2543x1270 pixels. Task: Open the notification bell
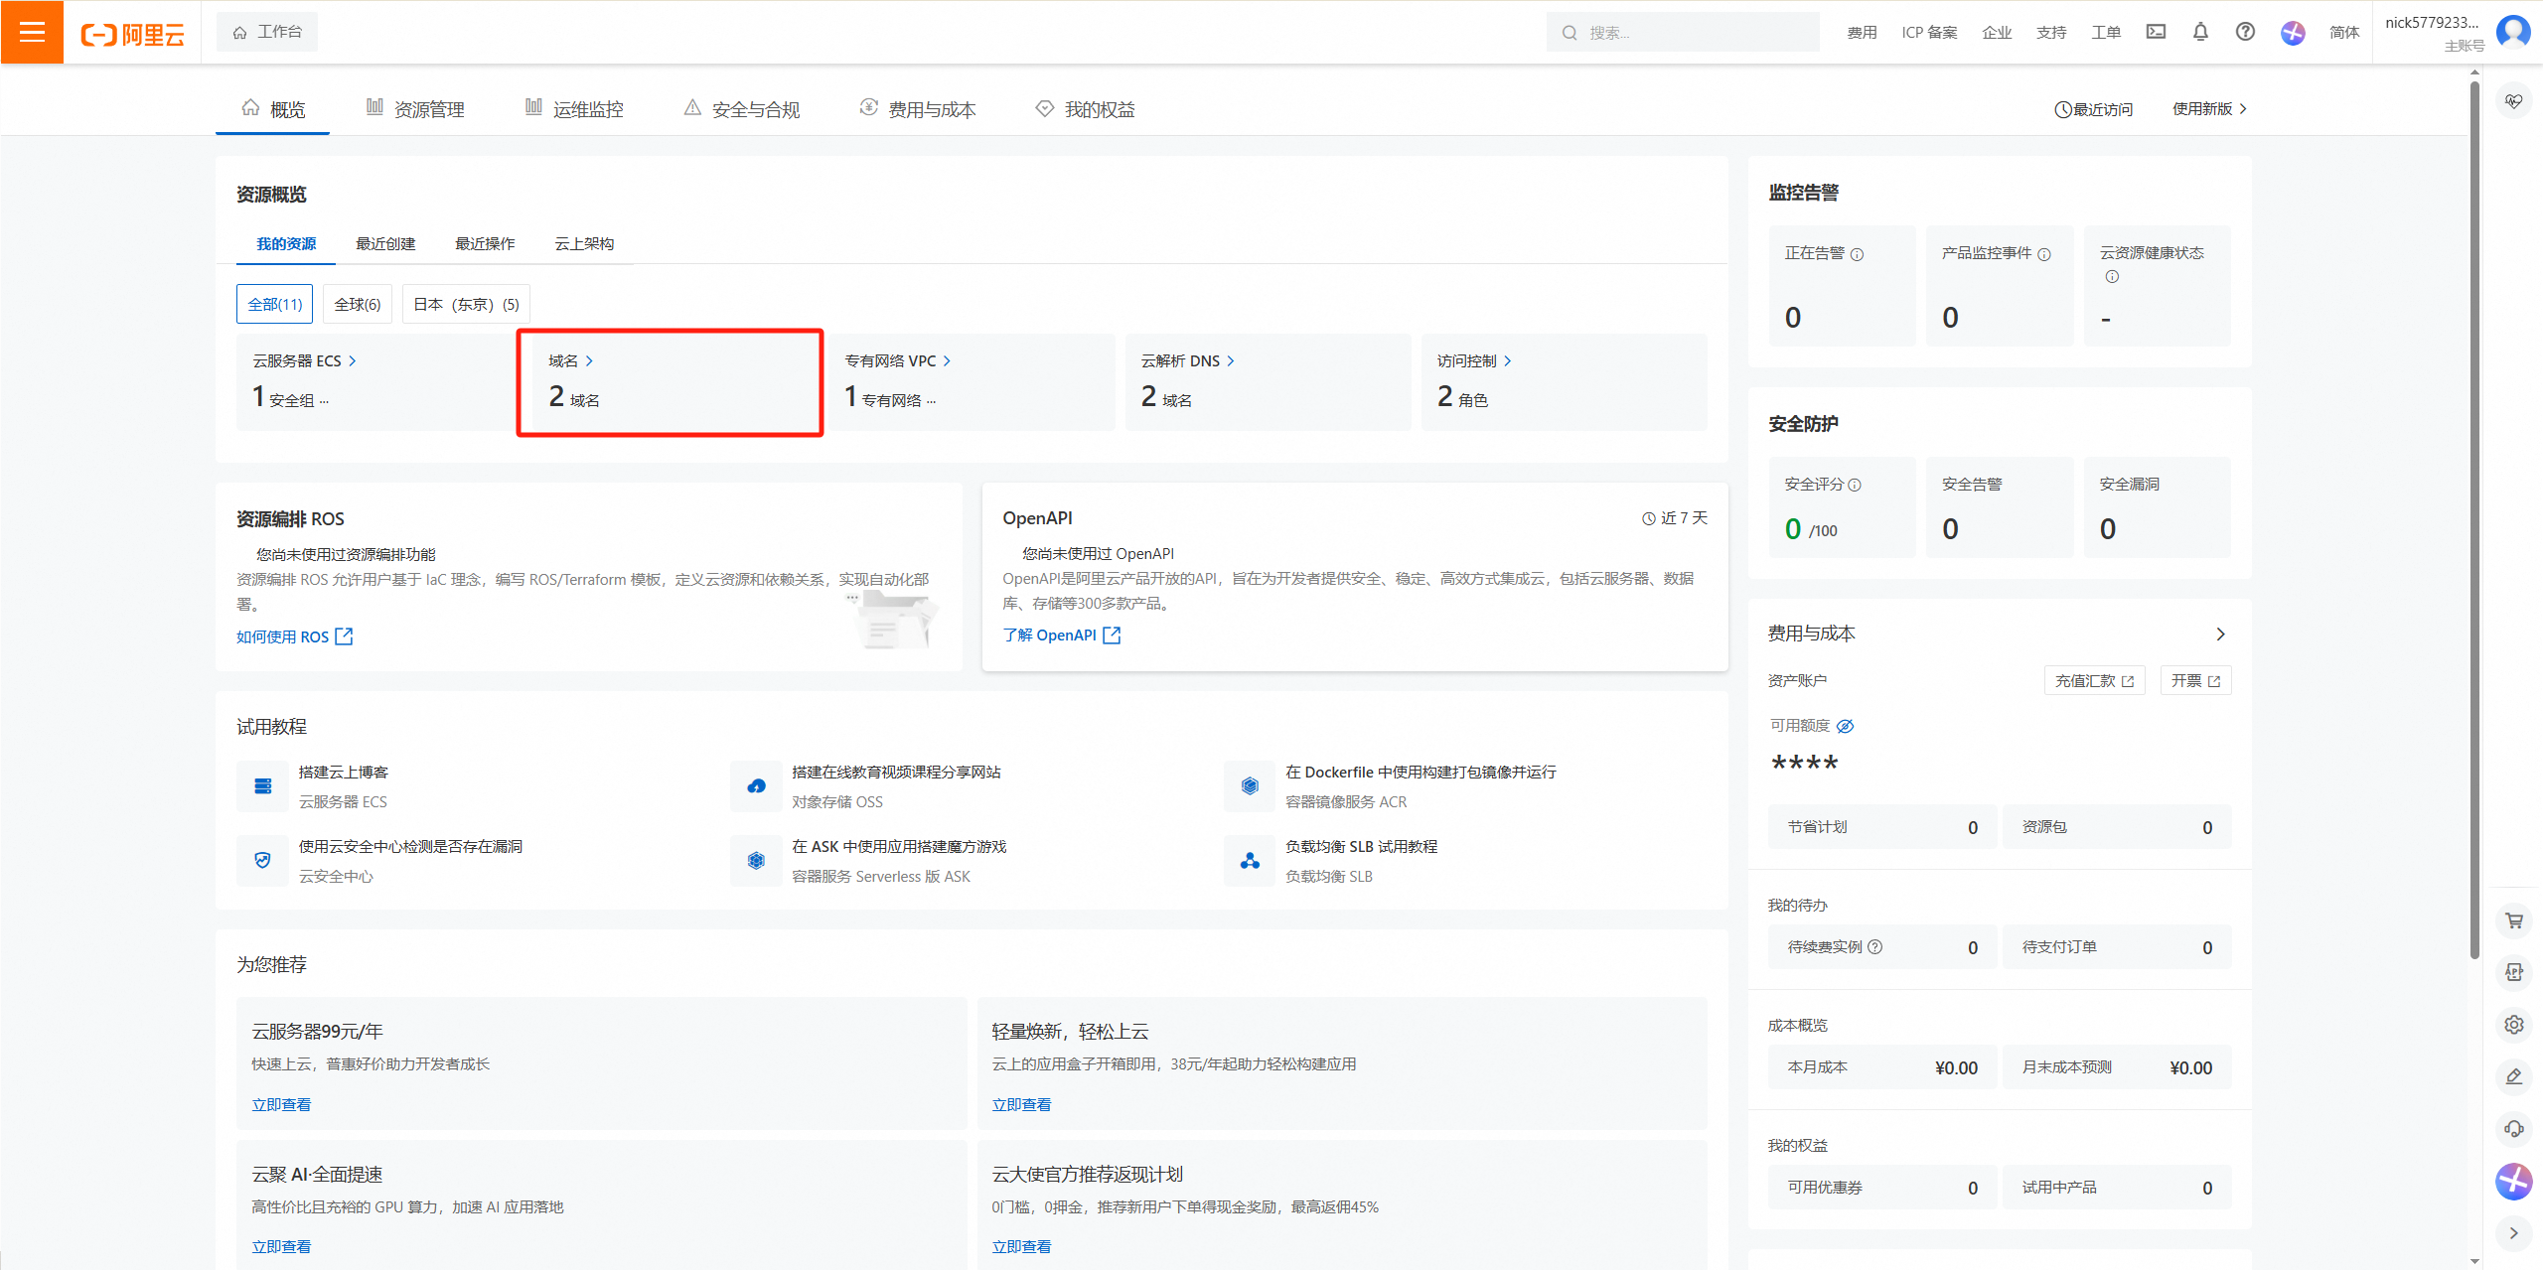click(x=2200, y=32)
